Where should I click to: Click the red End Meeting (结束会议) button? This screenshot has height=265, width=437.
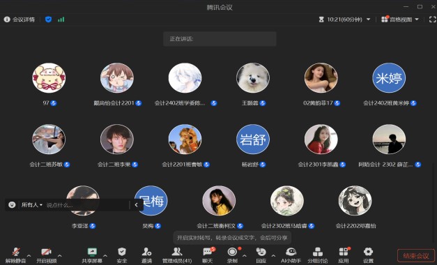(416, 255)
